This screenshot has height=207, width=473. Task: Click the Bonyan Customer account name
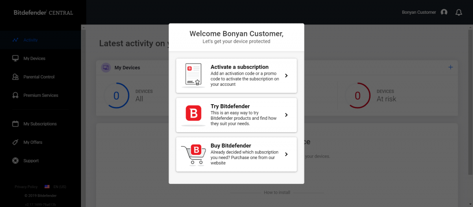(x=418, y=12)
